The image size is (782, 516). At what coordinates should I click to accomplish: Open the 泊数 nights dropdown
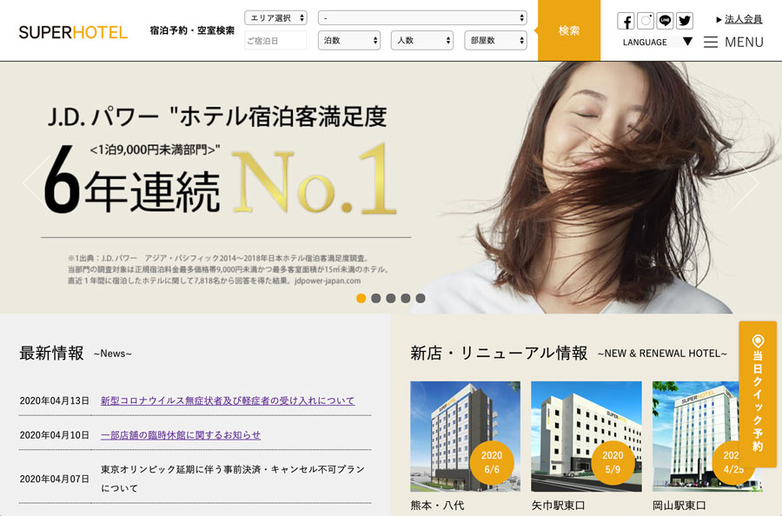click(349, 40)
